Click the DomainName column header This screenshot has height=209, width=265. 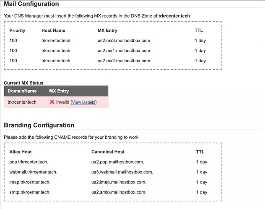22,91
